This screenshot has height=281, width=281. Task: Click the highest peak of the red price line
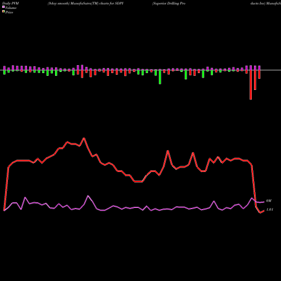tap(84, 138)
